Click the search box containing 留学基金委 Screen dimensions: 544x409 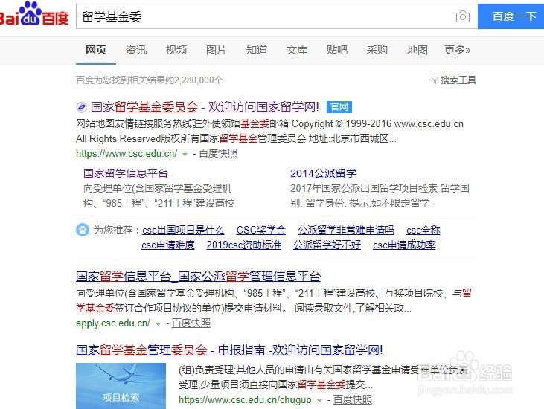(x=266, y=16)
